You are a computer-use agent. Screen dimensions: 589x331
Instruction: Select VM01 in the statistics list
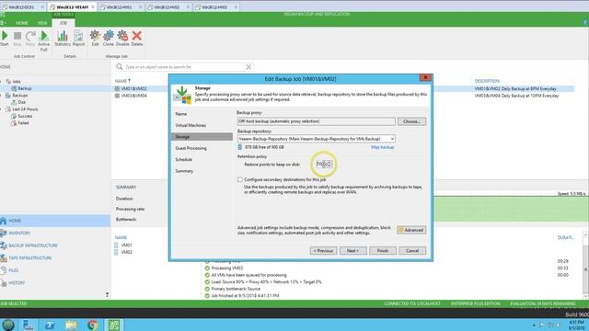coord(127,245)
